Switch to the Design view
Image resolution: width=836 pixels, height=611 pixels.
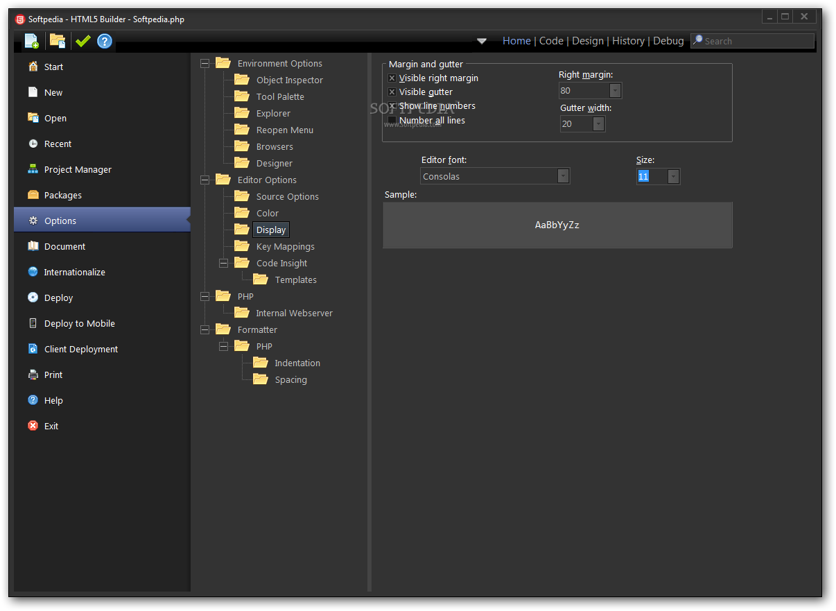(588, 41)
